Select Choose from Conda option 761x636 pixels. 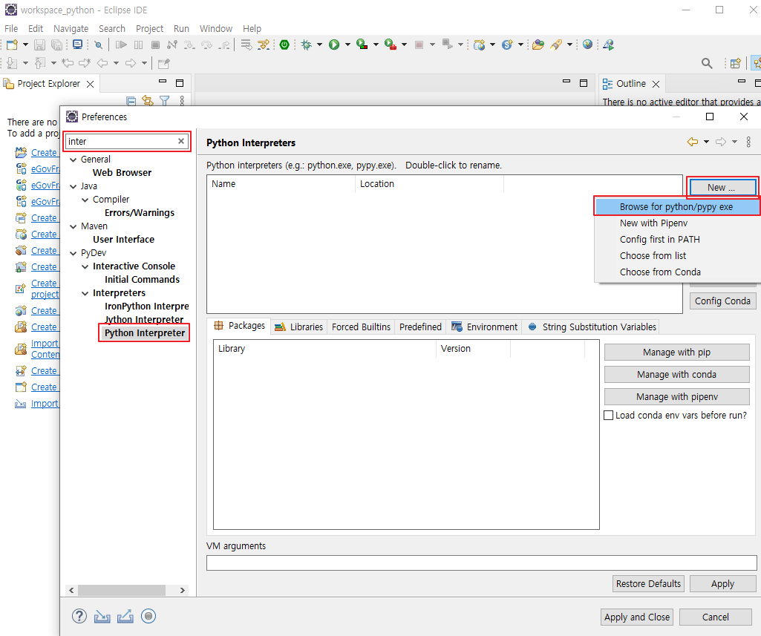(x=660, y=272)
